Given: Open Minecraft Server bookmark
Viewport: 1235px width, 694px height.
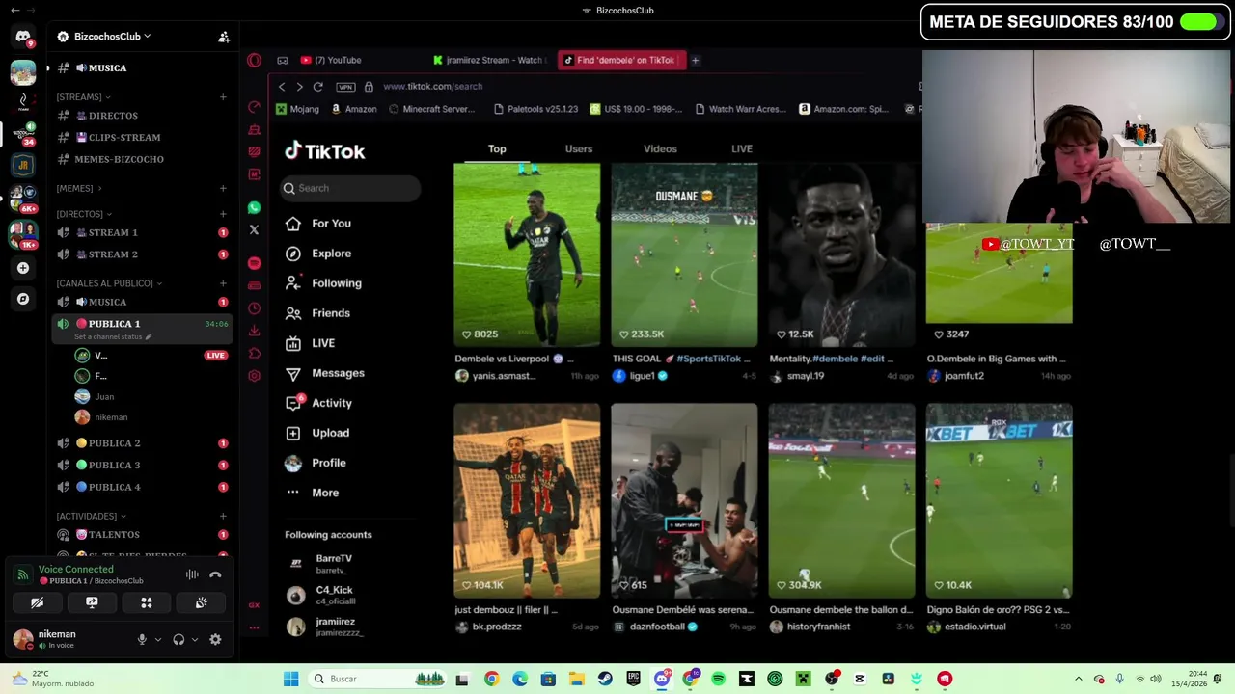Looking at the screenshot, I should pos(431,110).
